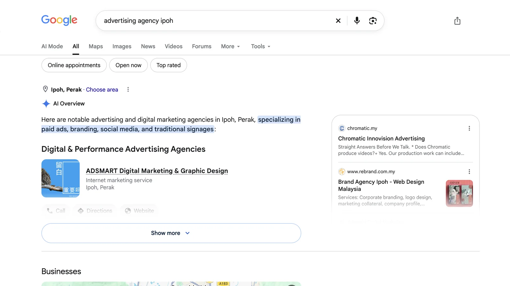
Task: Click highlighted text 'specializing in paid ads'
Action: [x=171, y=124]
